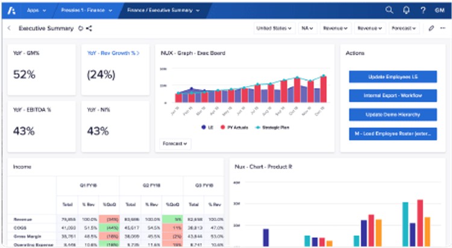Open the GM user avatar

[440, 10]
